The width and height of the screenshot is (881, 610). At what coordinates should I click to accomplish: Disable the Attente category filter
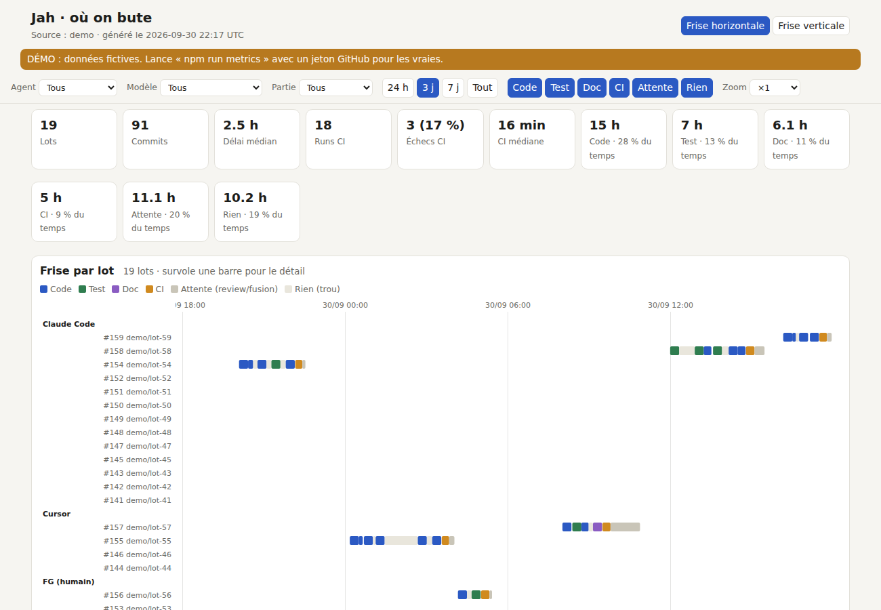pos(655,87)
